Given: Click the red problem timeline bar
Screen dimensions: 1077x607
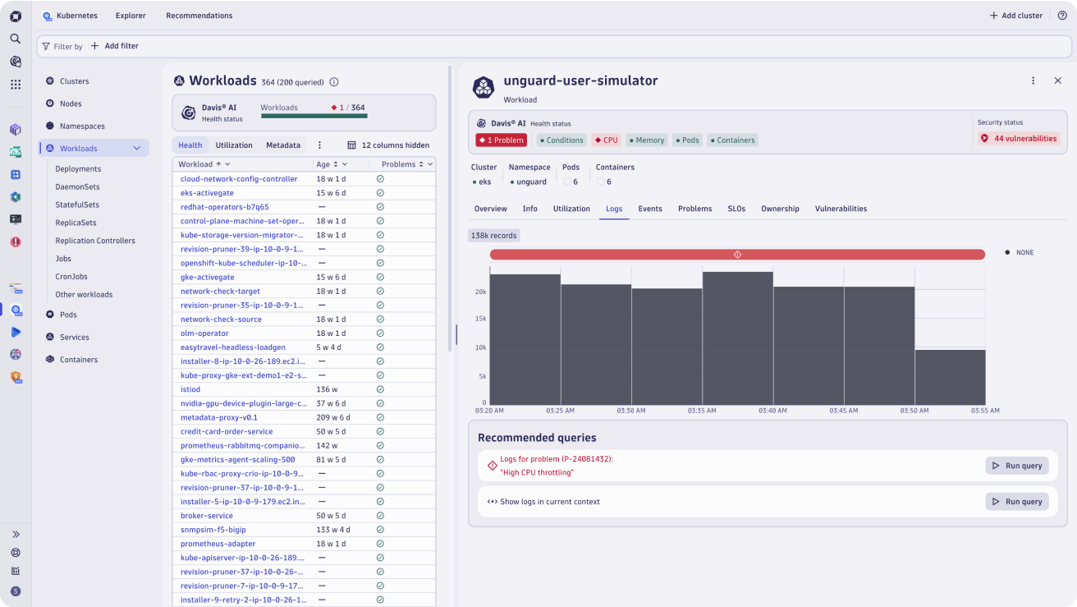Looking at the screenshot, I should (737, 255).
